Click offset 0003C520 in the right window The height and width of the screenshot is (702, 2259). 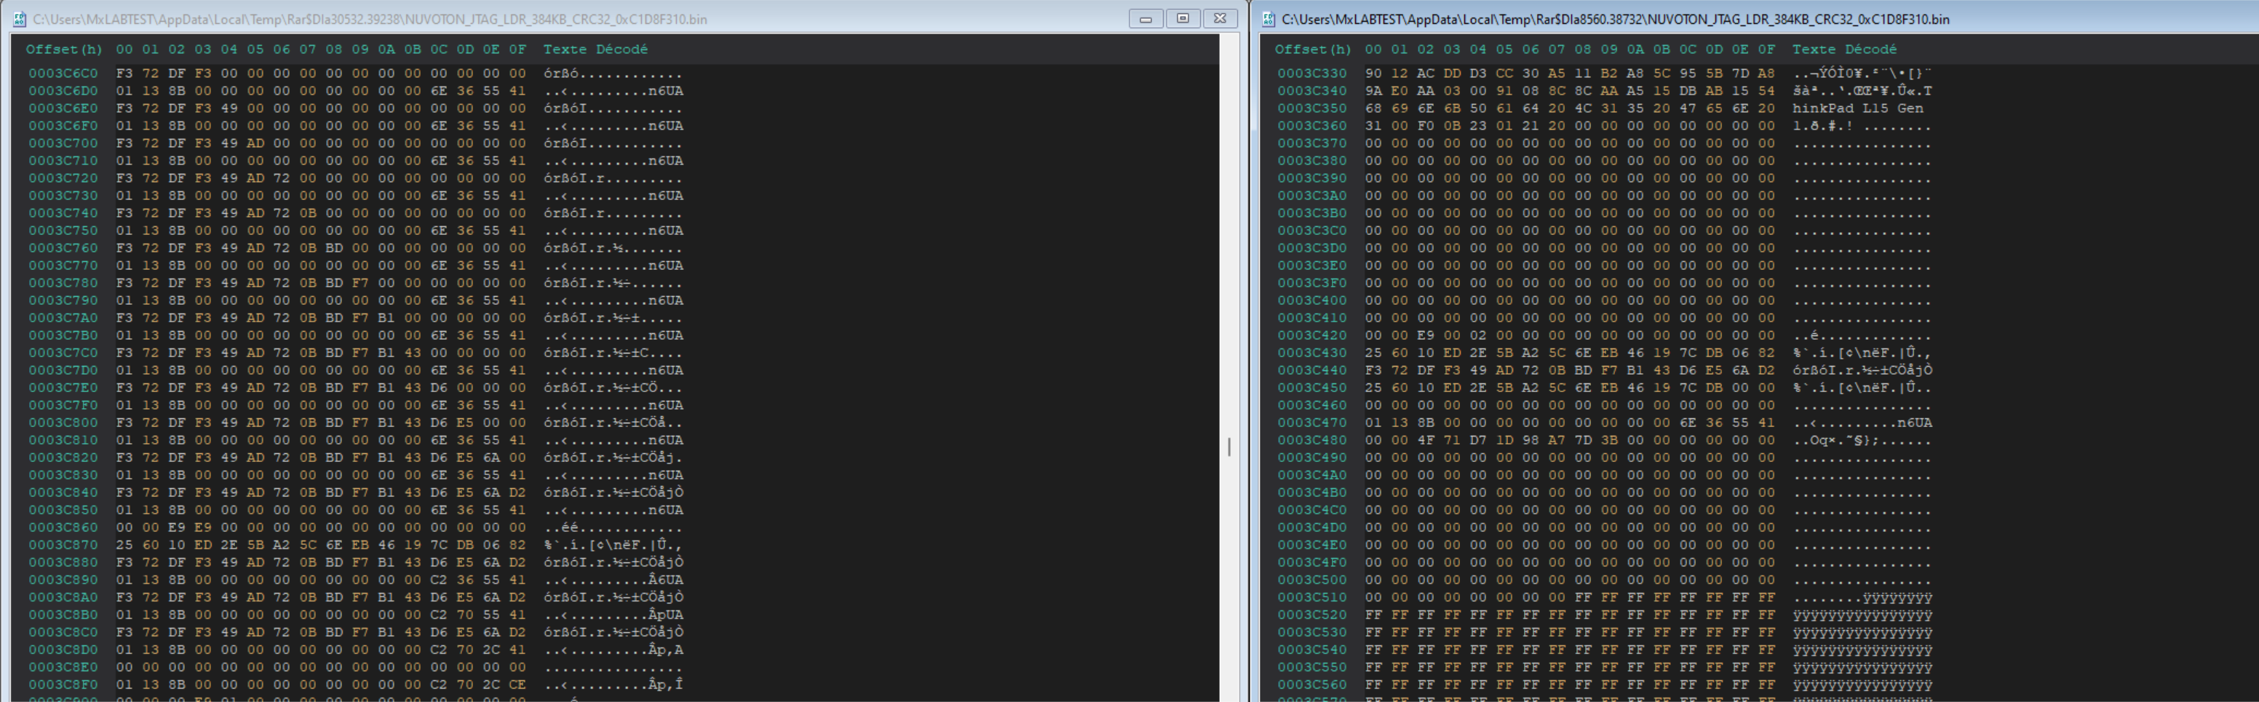[1312, 615]
